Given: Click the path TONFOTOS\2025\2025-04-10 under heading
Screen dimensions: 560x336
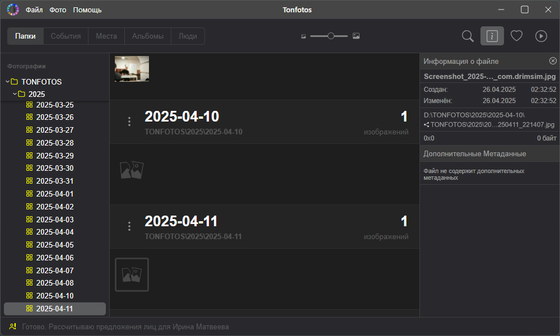Looking at the screenshot, I should click(x=194, y=132).
